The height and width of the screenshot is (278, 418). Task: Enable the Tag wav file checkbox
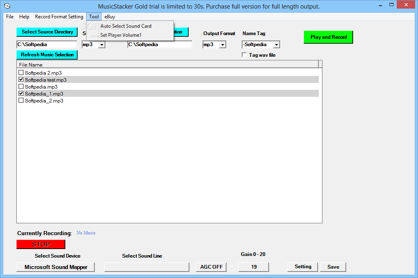(x=244, y=55)
